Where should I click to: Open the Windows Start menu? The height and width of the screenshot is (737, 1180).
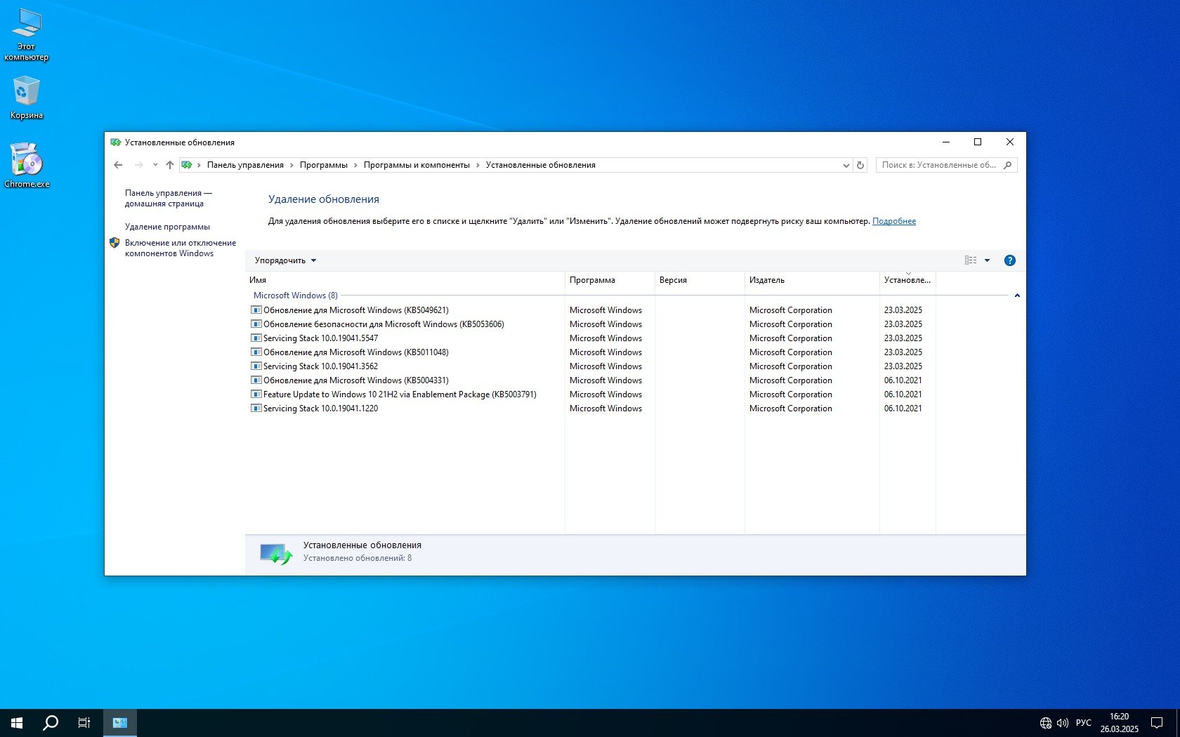(x=17, y=722)
